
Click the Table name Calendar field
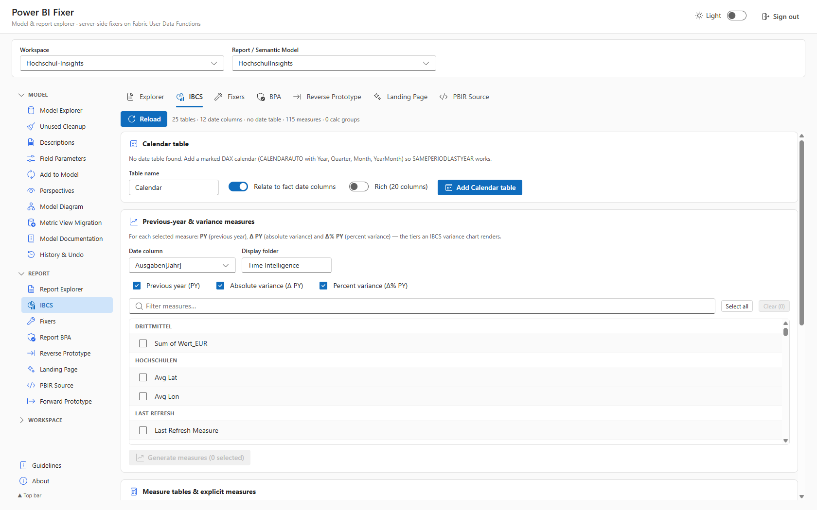[x=174, y=187]
